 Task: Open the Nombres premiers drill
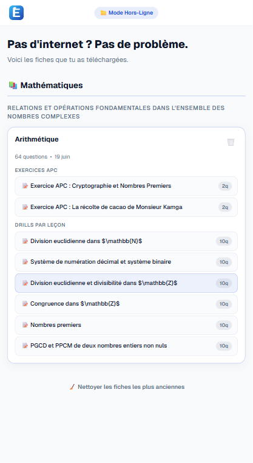pos(126,325)
